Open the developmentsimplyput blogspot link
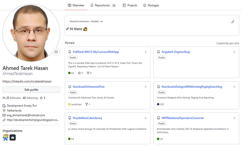Screen dimensions: 242x147 pos(33,120)
